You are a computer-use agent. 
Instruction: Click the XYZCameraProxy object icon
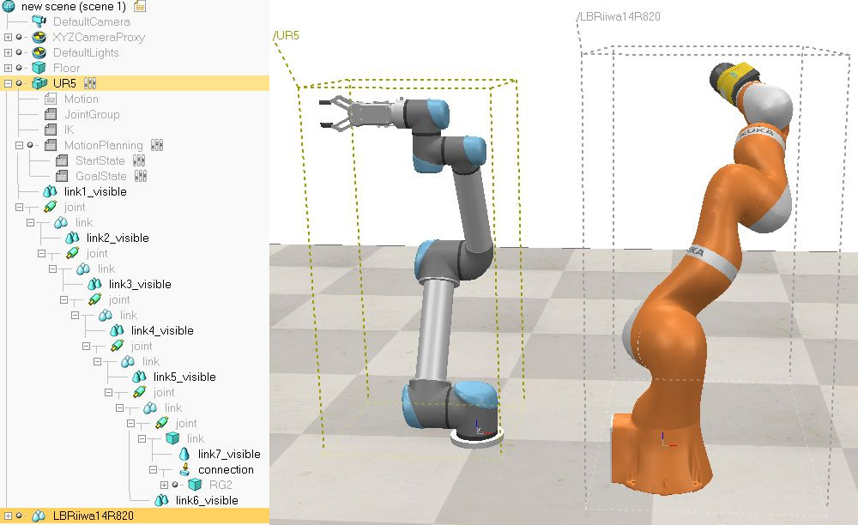point(39,37)
